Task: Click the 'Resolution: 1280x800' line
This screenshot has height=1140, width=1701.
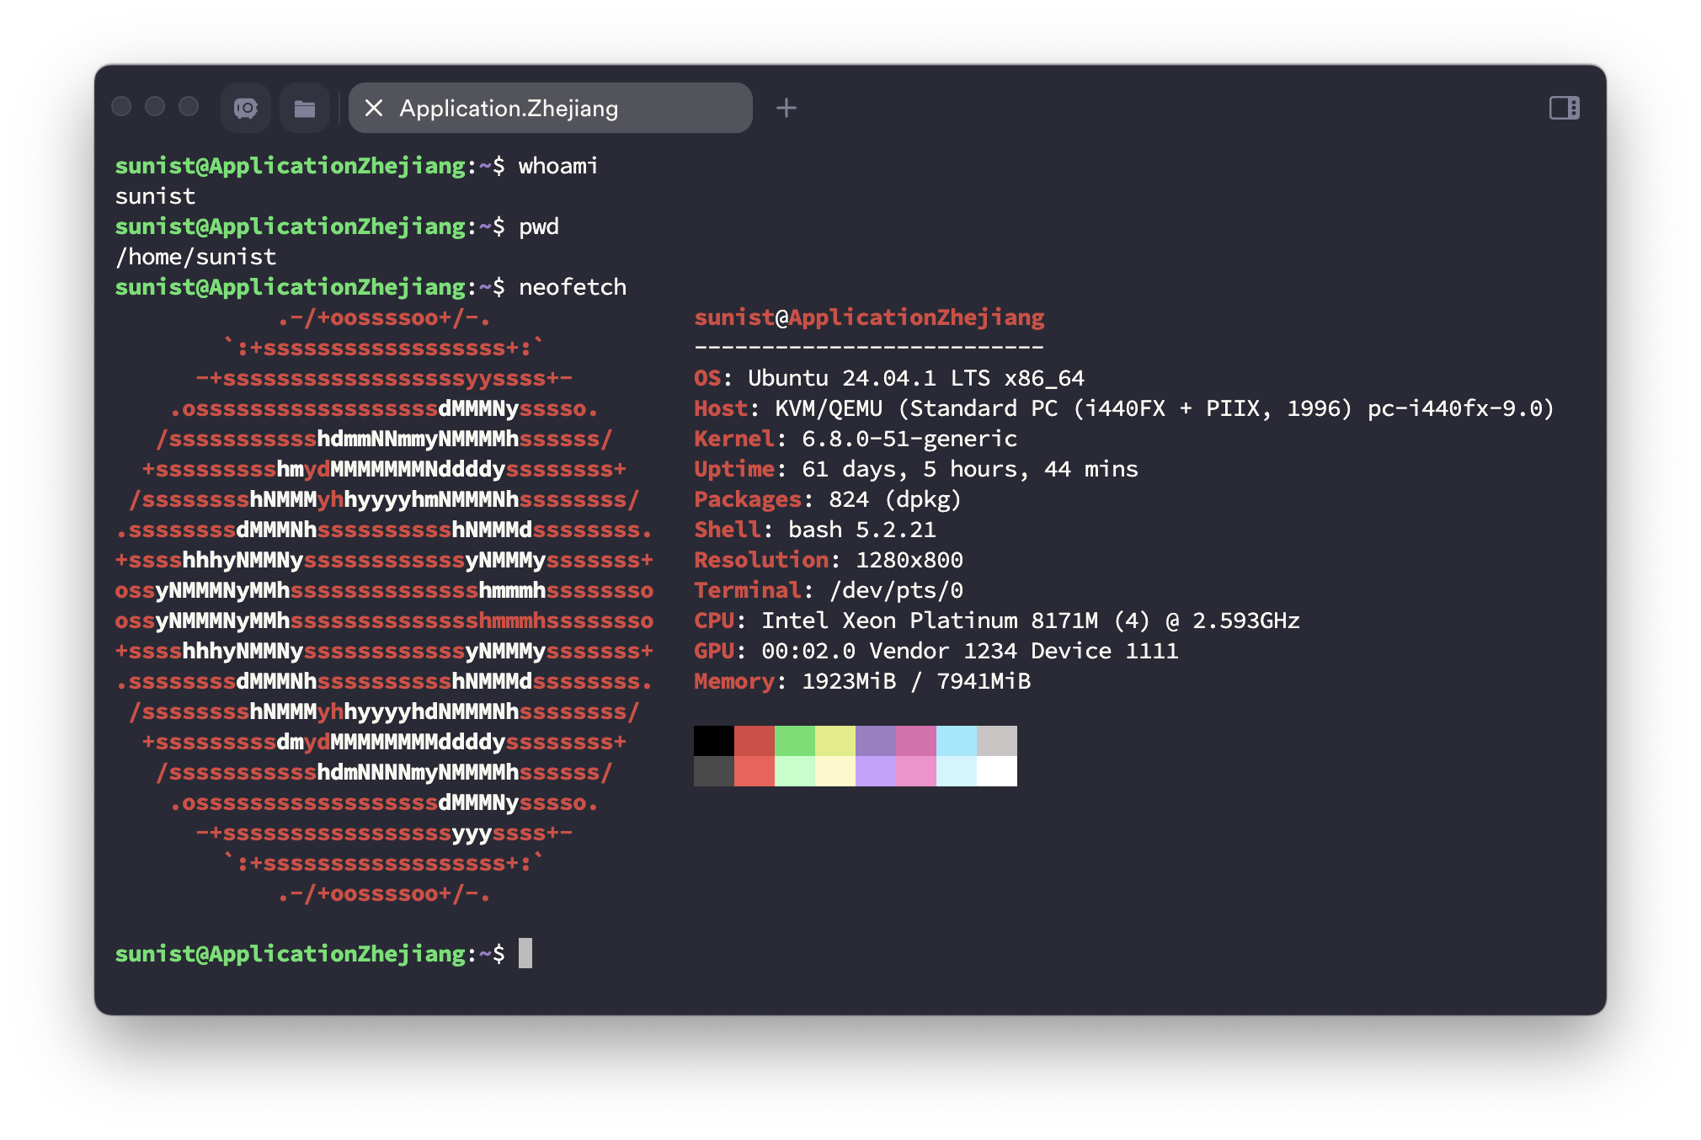Action: pos(829,560)
